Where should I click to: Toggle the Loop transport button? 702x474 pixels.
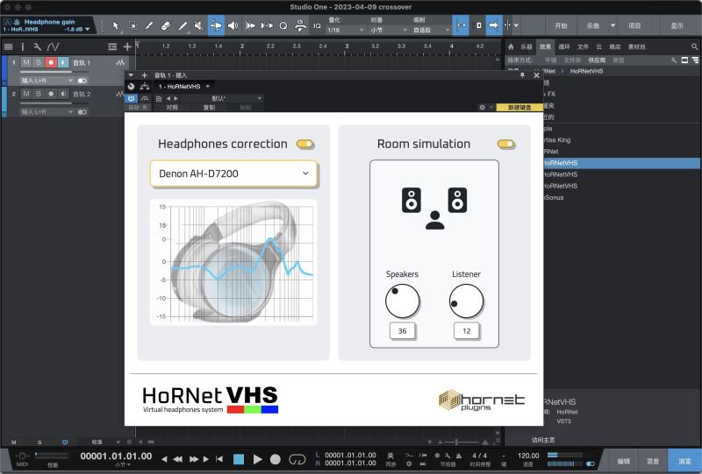pyautogui.click(x=297, y=459)
